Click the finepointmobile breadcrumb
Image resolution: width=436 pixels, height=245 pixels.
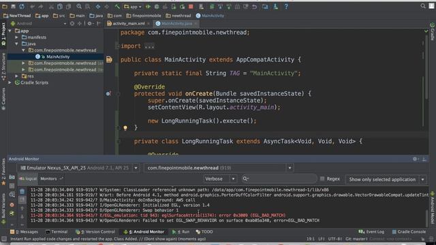click(144, 16)
